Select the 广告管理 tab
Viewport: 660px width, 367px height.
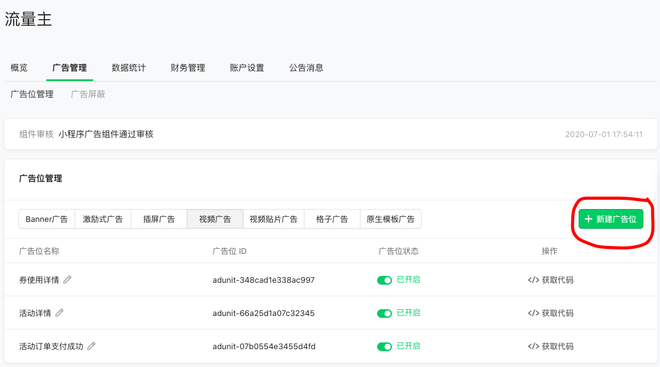pos(70,68)
